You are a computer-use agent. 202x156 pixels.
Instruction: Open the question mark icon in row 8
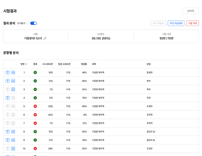point(7,132)
